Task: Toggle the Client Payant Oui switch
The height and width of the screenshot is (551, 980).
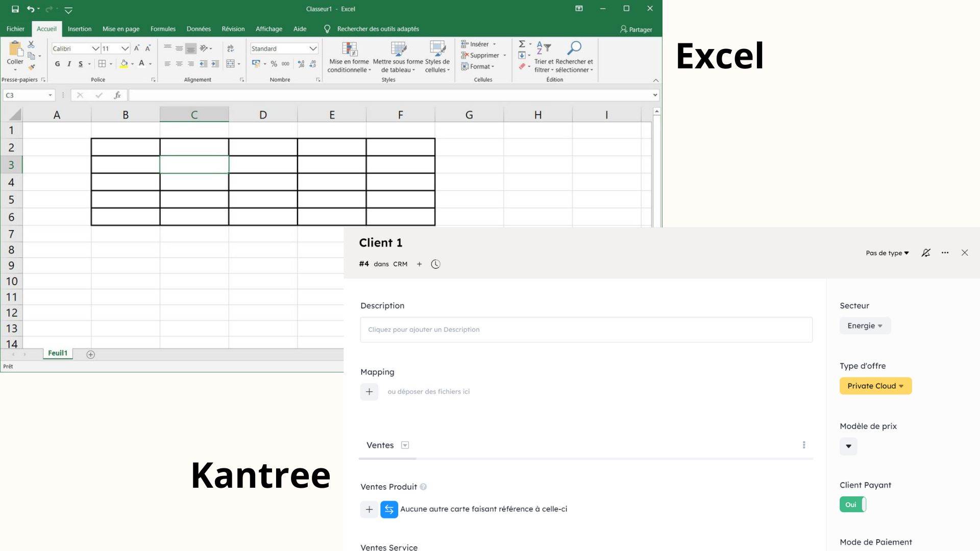Action: 853,505
